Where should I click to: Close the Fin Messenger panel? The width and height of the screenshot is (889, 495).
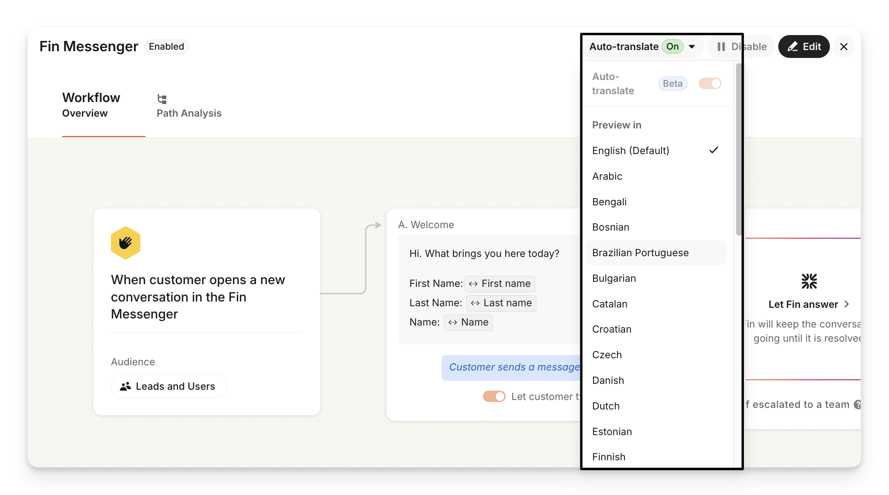844,47
